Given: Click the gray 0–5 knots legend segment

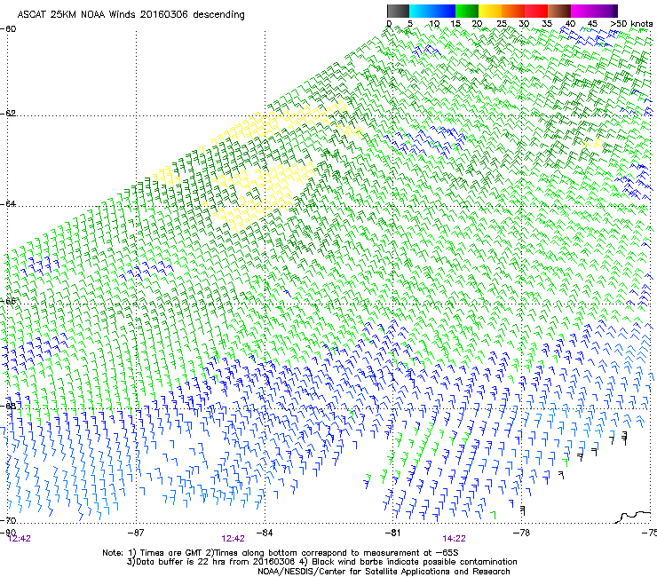Looking at the screenshot, I should click(398, 11).
